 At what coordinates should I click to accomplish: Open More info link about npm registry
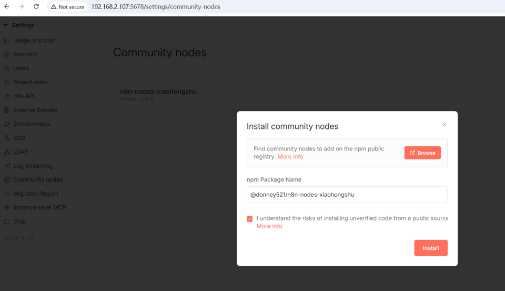pos(290,157)
